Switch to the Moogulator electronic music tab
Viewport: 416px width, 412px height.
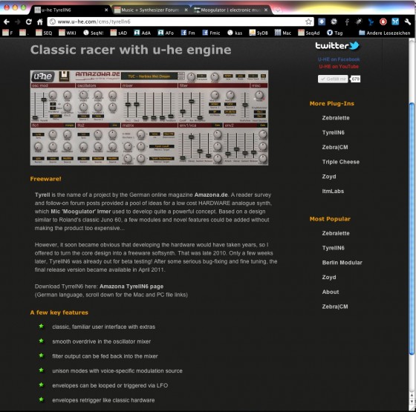230,10
